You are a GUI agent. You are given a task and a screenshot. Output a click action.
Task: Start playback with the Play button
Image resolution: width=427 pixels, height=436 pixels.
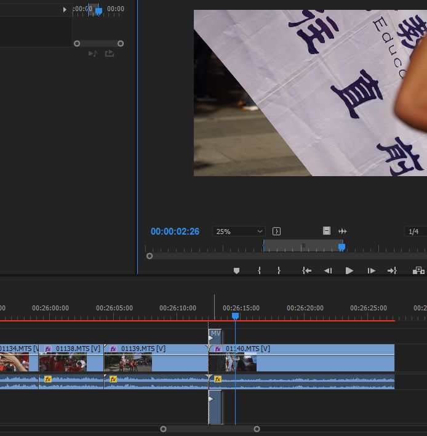pos(349,270)
